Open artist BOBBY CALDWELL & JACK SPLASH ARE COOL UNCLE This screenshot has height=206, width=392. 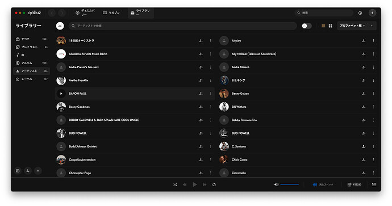point(104,120)
